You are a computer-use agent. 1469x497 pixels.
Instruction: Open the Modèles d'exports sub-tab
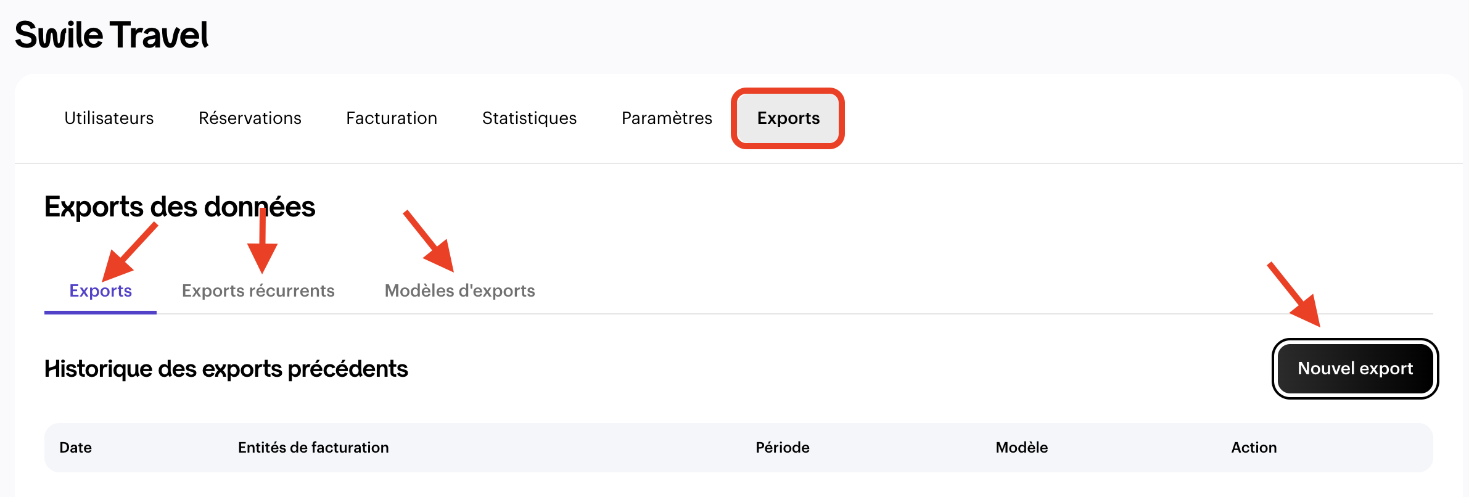pyautogui.click(x=459, y=290)
